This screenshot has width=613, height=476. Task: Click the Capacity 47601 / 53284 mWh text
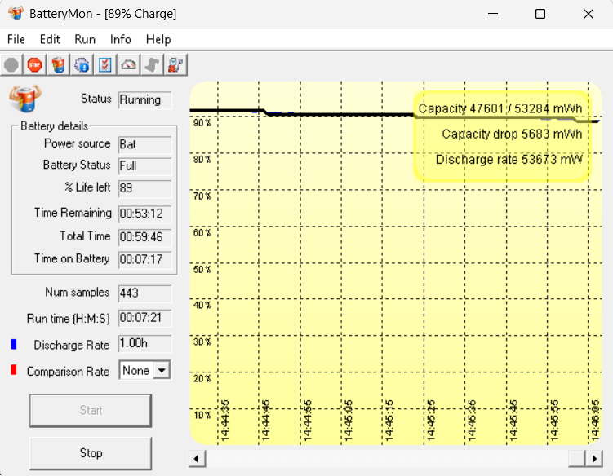click(x=500, y=108)
